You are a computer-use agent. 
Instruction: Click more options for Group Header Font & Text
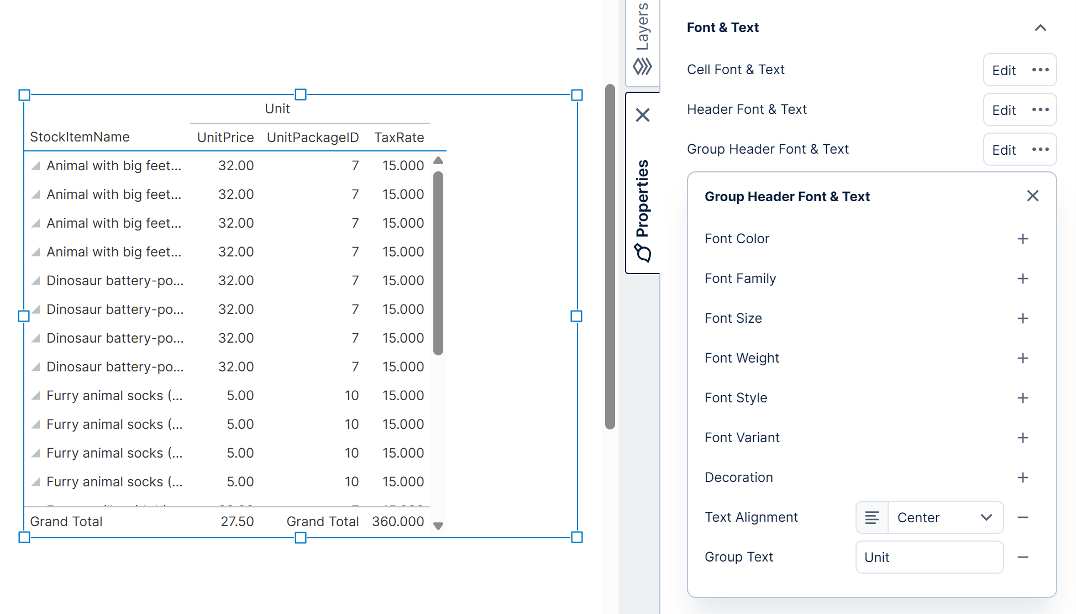point(1041,149)
